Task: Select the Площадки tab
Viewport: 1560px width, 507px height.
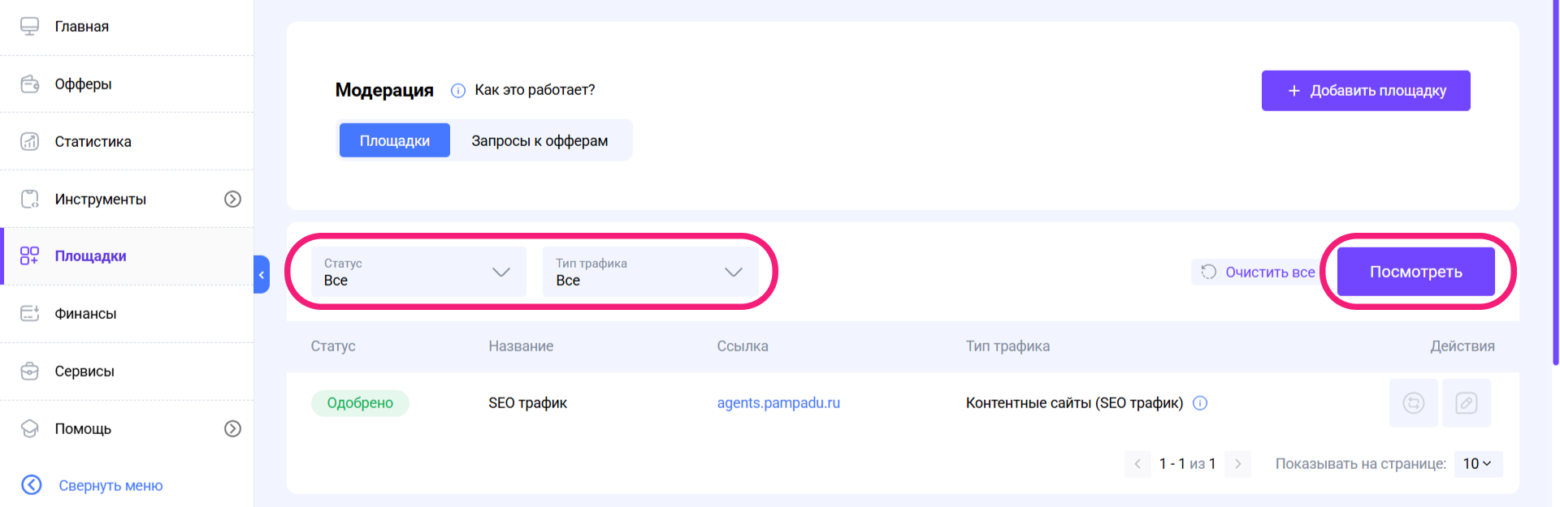Action: (395, 140)
